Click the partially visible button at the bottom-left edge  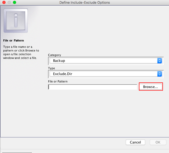coord(17,153)
